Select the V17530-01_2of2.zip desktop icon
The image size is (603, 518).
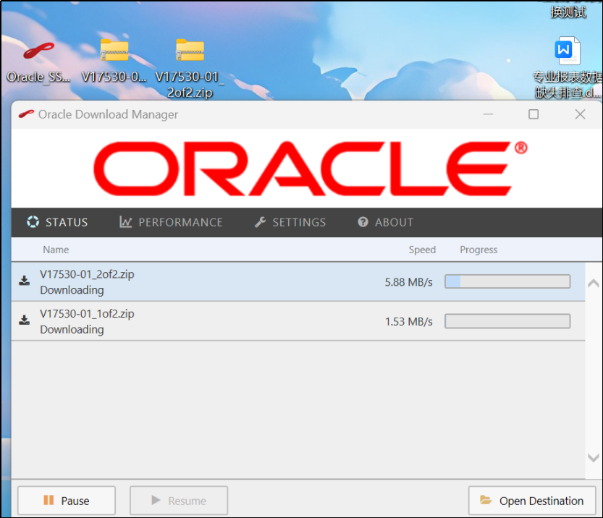[x=190, y=51]
